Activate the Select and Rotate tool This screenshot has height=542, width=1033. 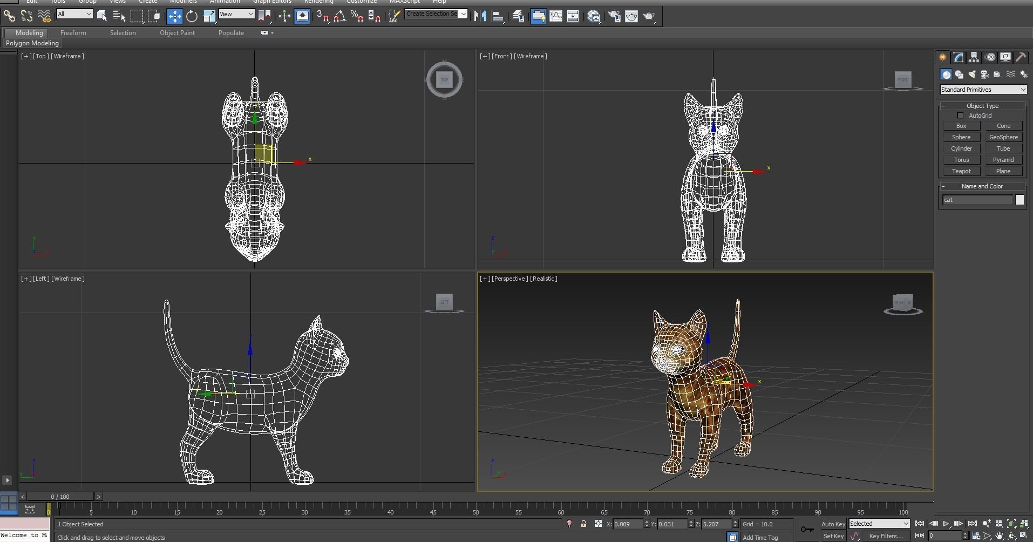tap(192, 16)
